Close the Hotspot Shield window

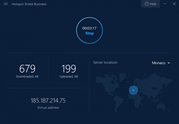(x=174, y=4)
